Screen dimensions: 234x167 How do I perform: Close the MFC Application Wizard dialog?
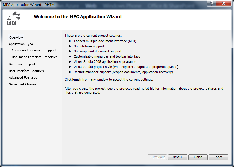[x=224, y=3]
